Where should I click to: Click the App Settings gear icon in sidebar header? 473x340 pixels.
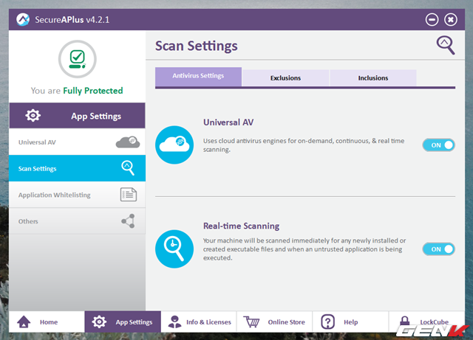[x=33, y=116]
